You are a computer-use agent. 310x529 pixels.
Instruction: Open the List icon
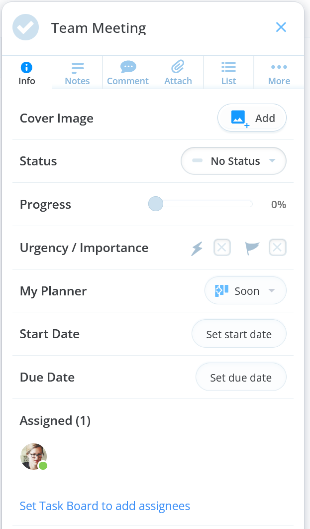pos(228,66)
